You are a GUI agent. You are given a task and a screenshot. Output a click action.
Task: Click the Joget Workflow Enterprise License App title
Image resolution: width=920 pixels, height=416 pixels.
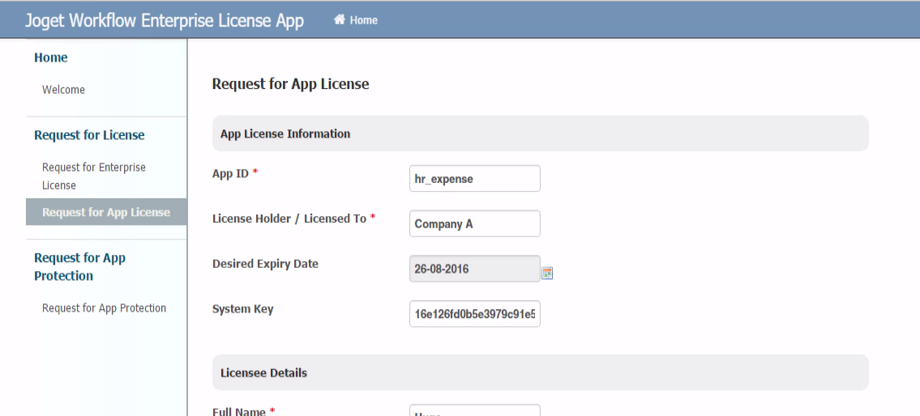(165, 20)
